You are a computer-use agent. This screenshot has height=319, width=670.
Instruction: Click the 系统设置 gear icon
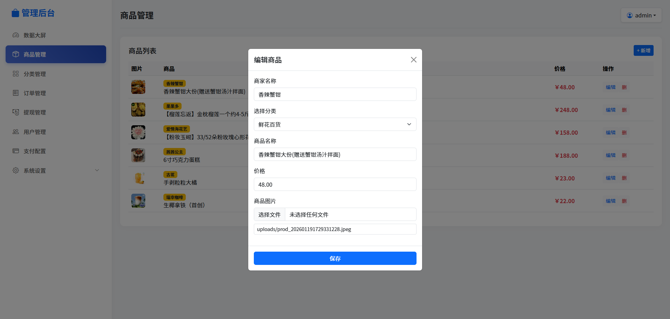[x=16, y=170]
